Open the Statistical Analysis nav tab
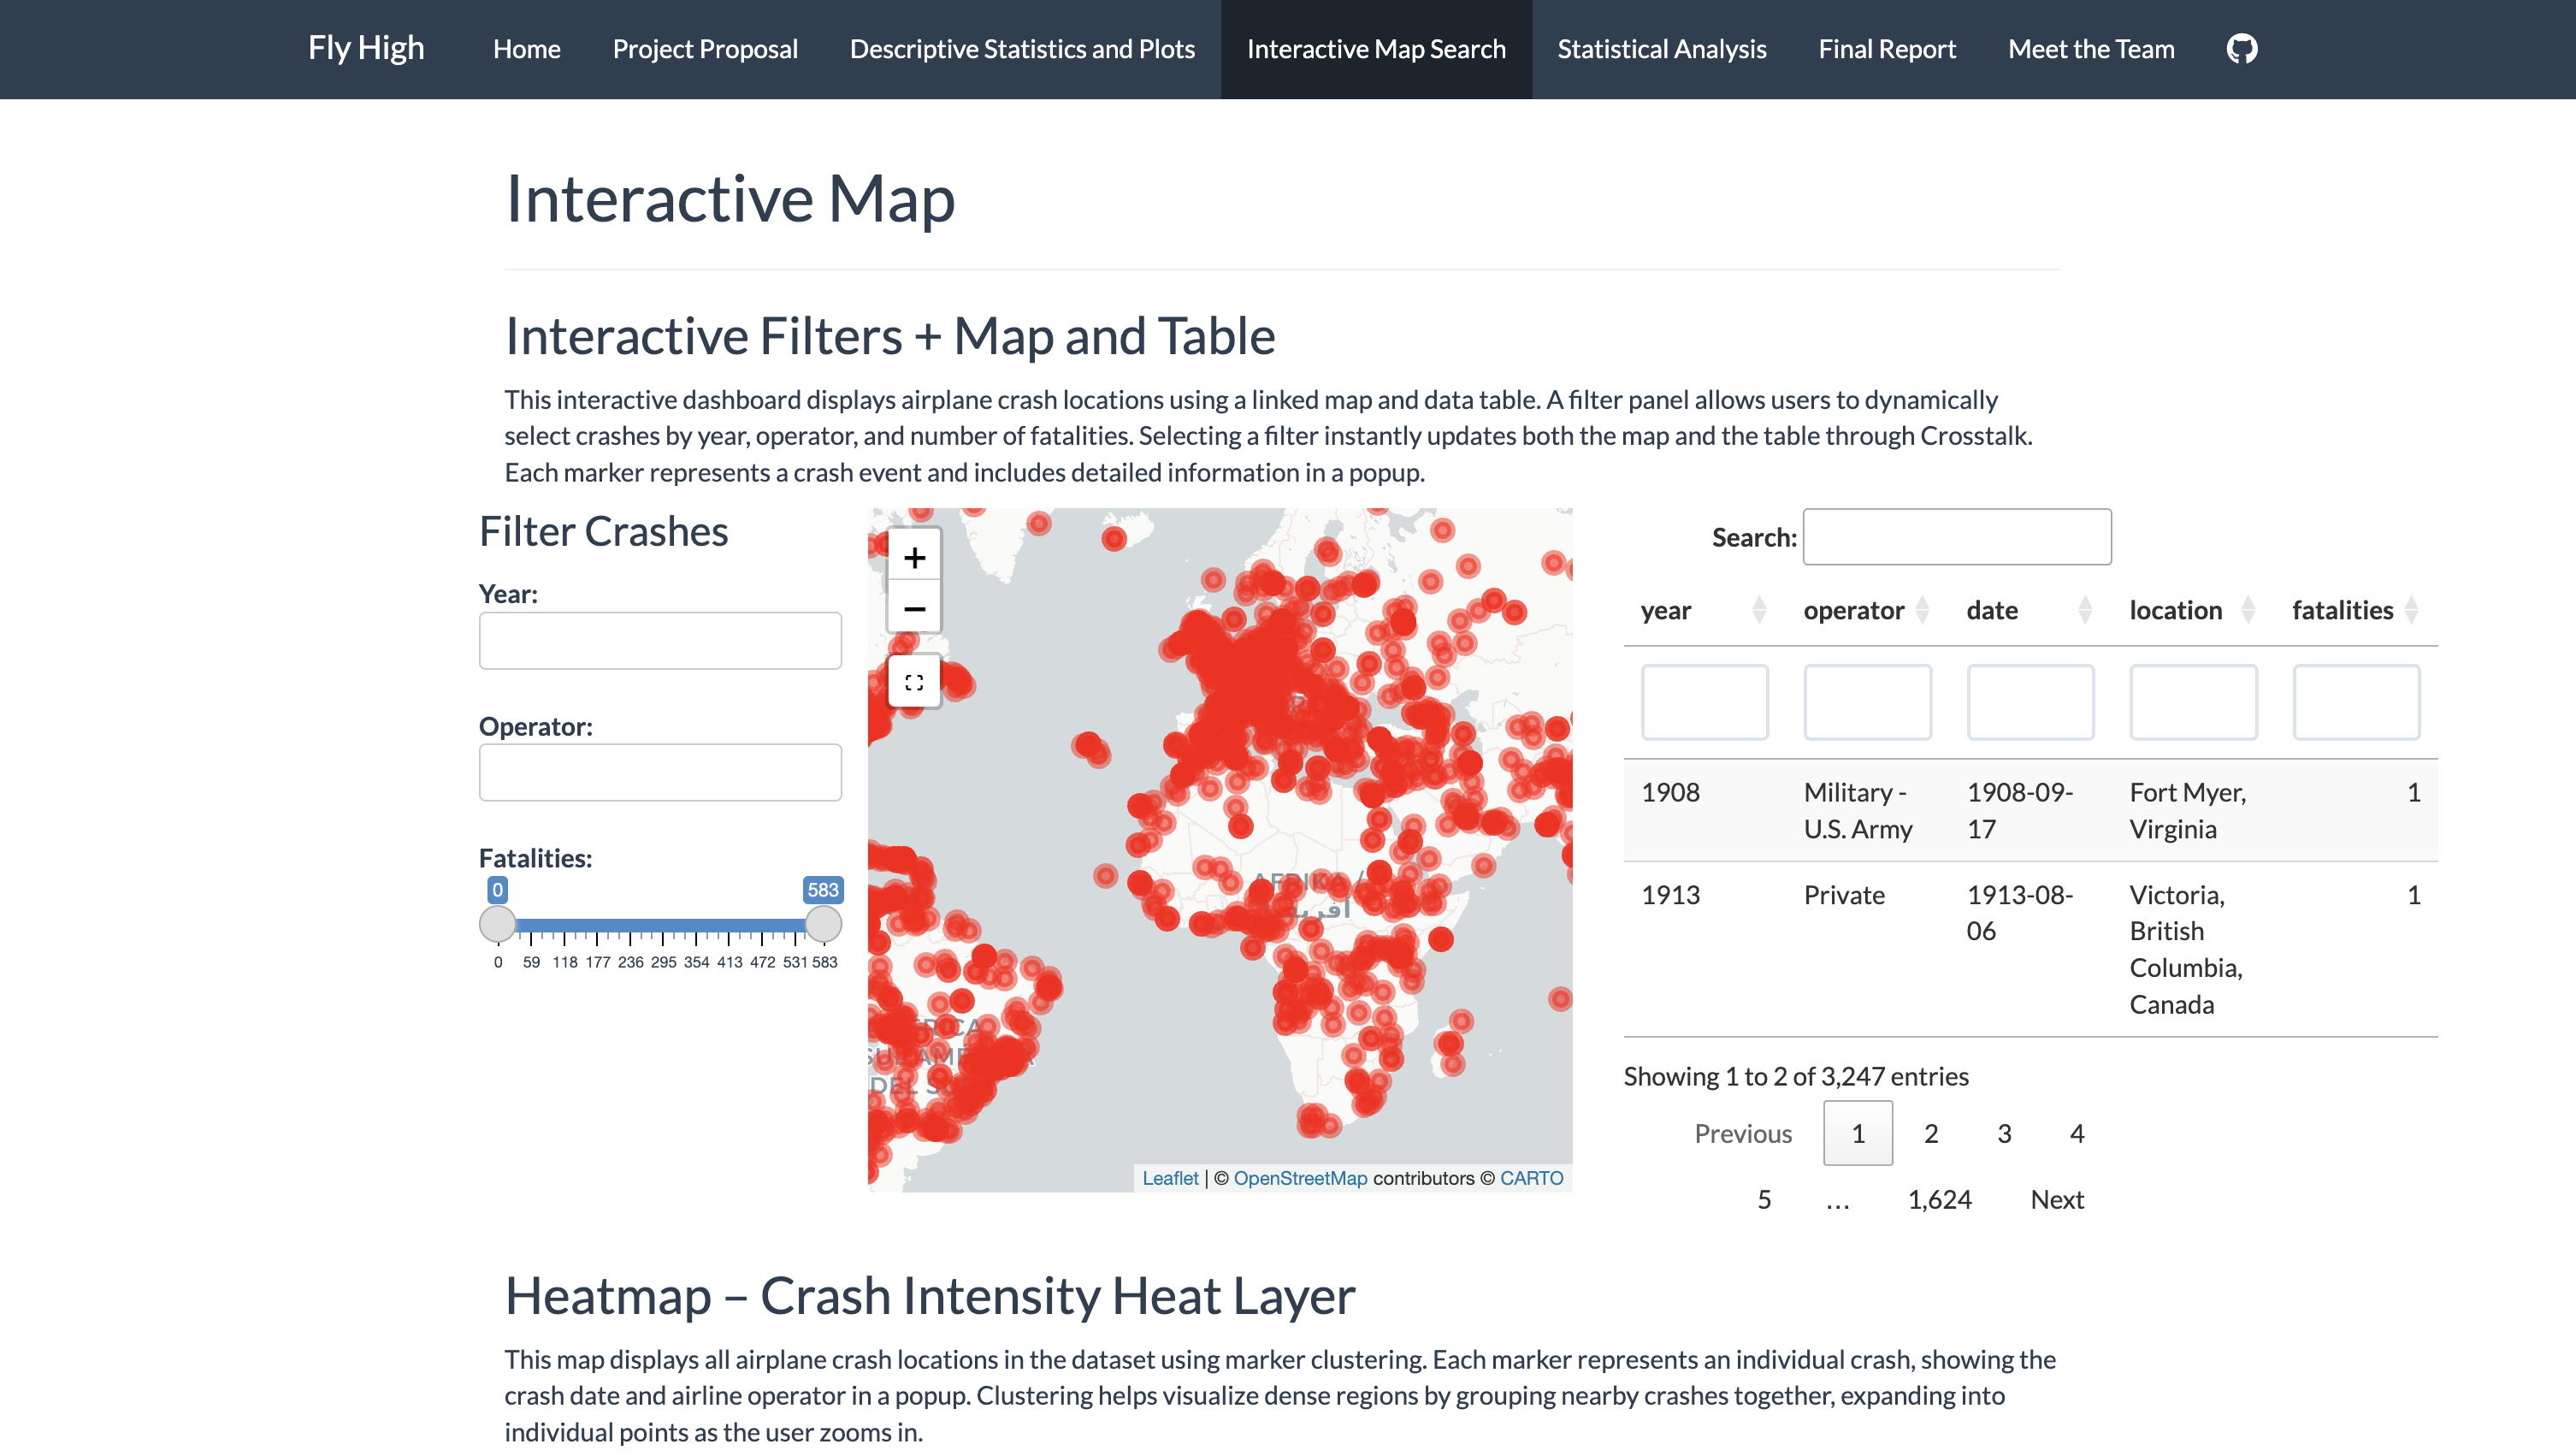2576x1456 pixels. coord(1661,49)
